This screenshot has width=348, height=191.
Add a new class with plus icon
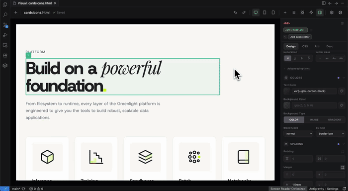pyautogui.click(x=311, y=30)
